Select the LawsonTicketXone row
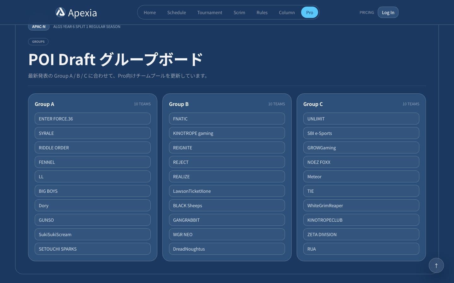The width and height of the screenshot is (454, 283). (227, 191)
